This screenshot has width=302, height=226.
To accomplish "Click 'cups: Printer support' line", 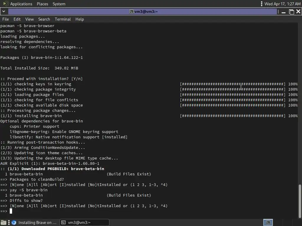I will (35, 127).
